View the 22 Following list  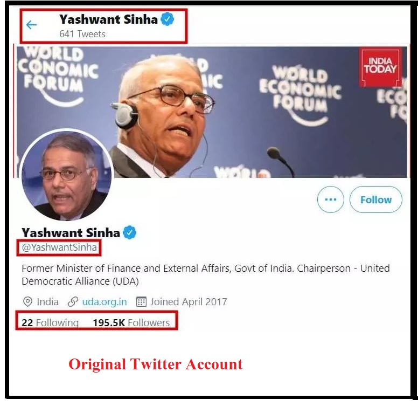[50, 323]
